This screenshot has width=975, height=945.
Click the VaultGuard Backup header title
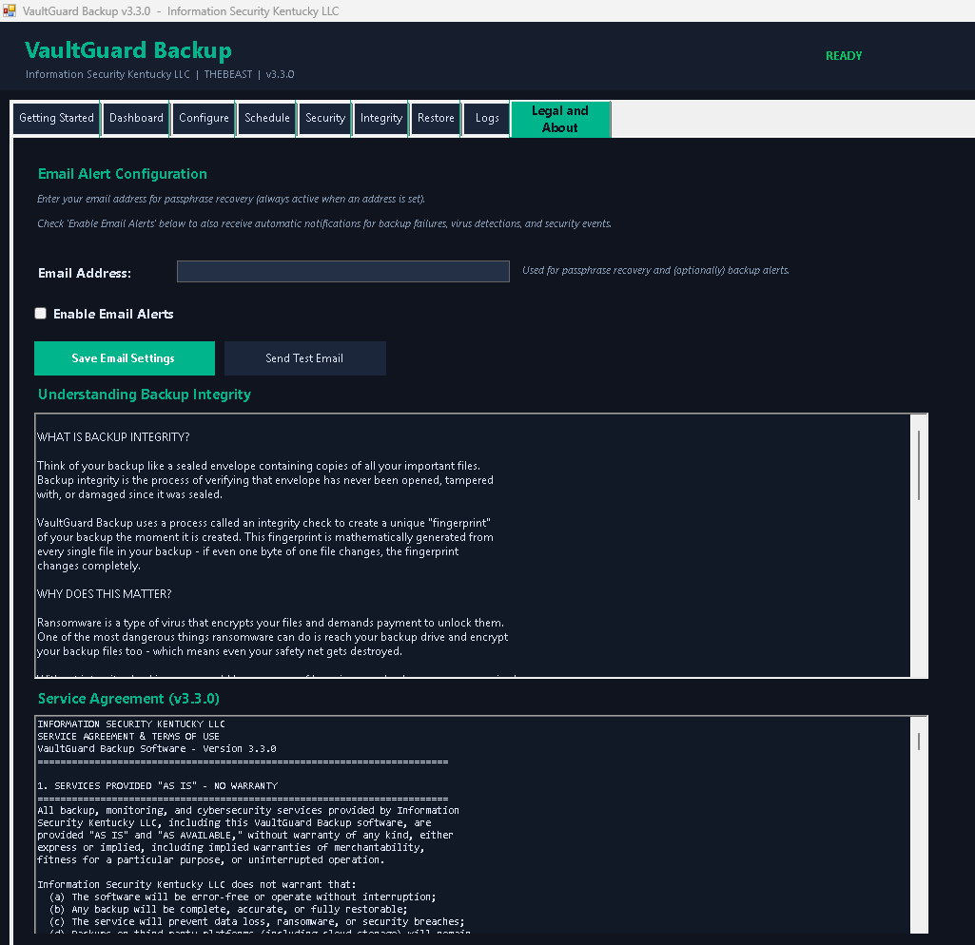pyautogui.click(x=128, y=50)
